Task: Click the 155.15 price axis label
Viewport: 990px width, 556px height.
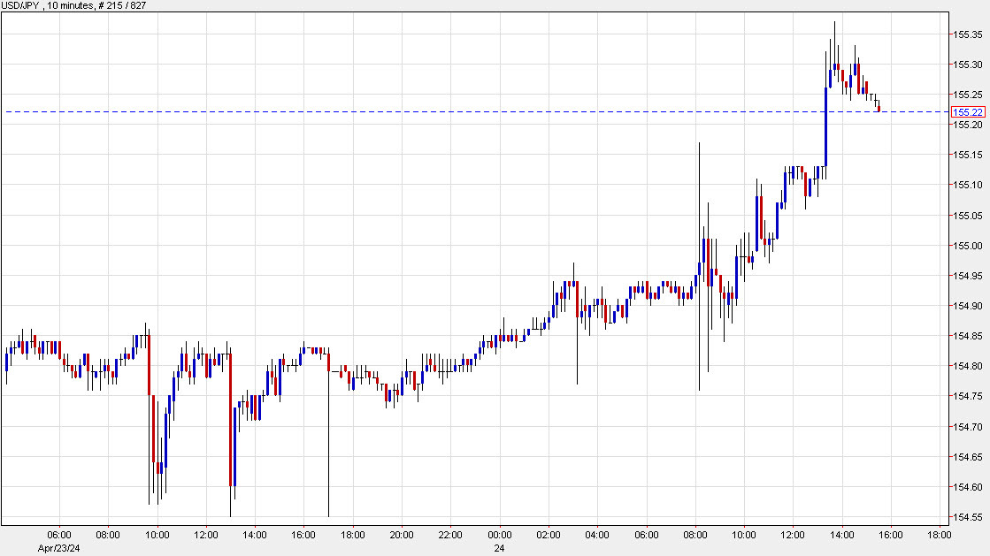Action: point(967,155)
